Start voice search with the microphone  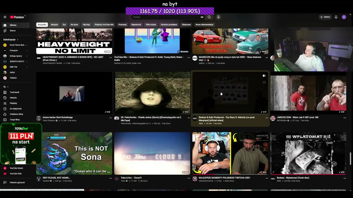click(218, 17)
